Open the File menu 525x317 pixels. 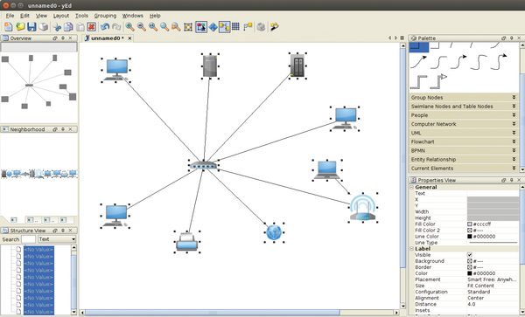(x=10, y=16)
